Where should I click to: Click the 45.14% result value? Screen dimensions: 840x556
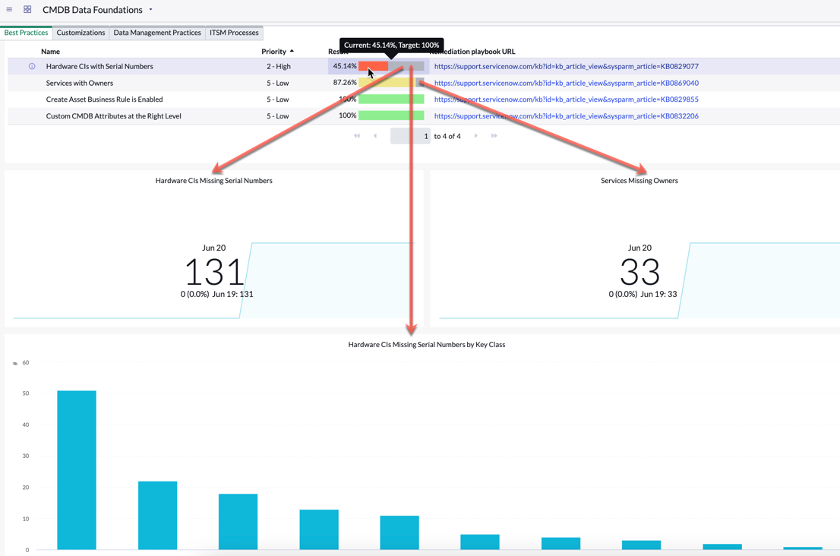coord(345,66)
